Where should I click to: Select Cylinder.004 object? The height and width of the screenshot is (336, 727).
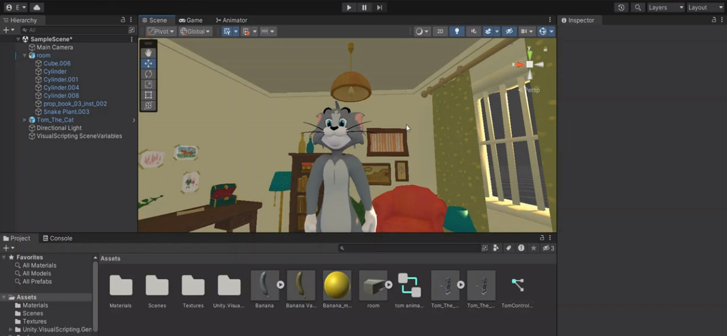[x=61, y=87]
